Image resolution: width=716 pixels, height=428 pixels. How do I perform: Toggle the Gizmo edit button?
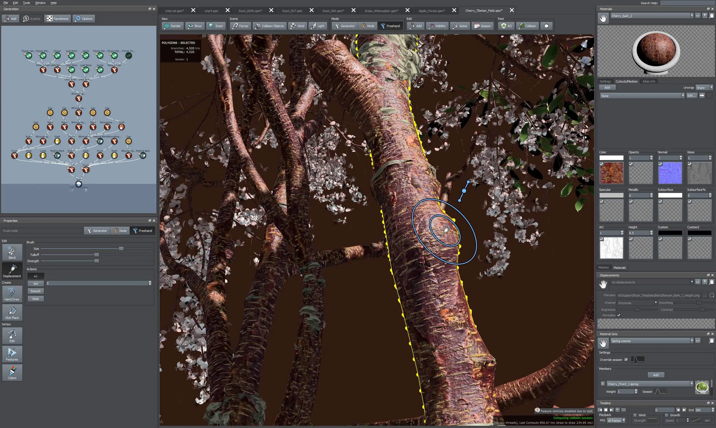[460, 26]
